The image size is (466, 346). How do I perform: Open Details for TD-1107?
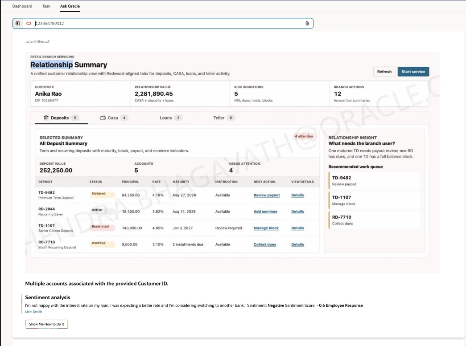click(x=297, y=228)
